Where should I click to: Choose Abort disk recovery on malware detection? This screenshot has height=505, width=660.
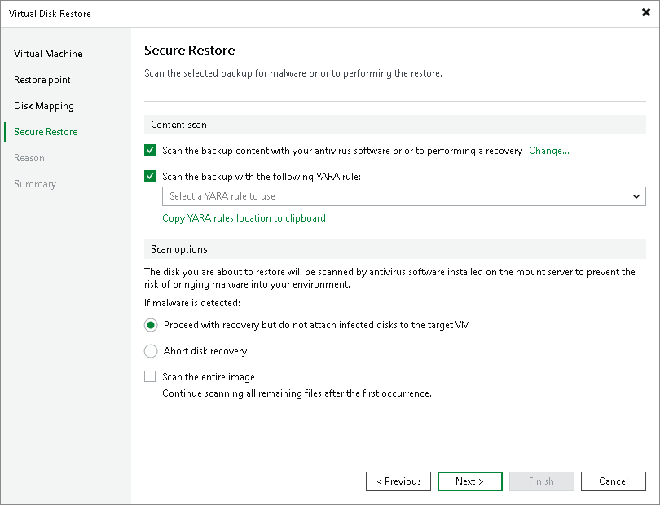coord(150,351)
